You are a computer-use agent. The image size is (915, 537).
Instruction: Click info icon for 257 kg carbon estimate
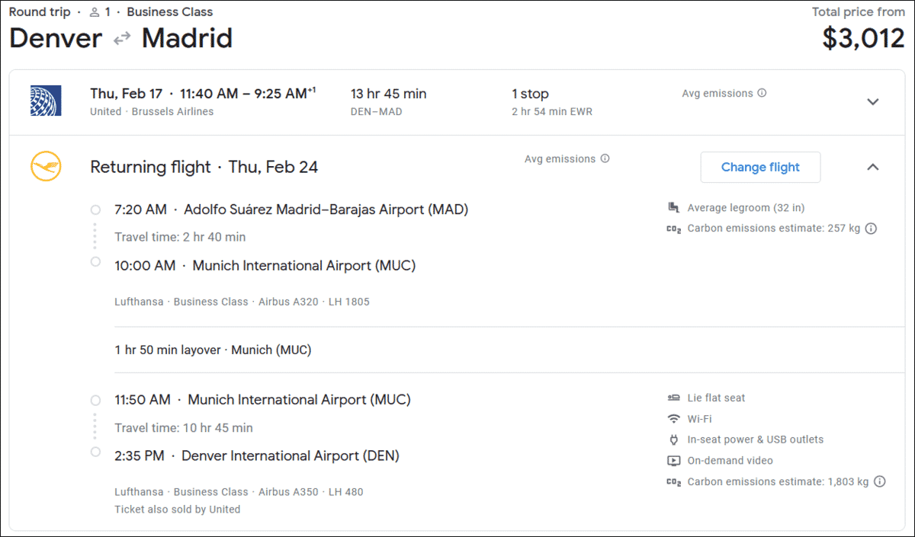pos(872,229)
